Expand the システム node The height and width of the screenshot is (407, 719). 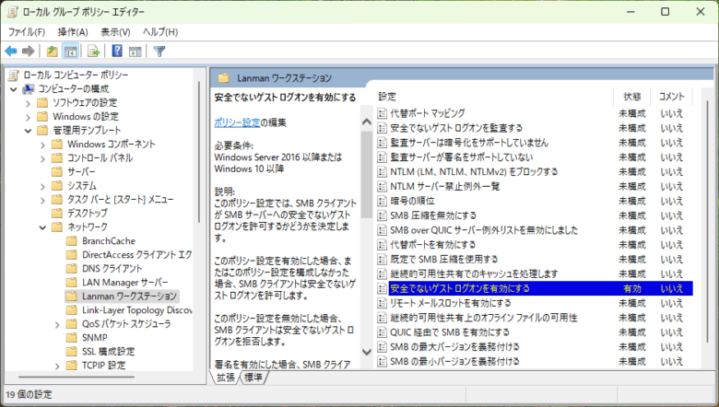pos(42,186)
